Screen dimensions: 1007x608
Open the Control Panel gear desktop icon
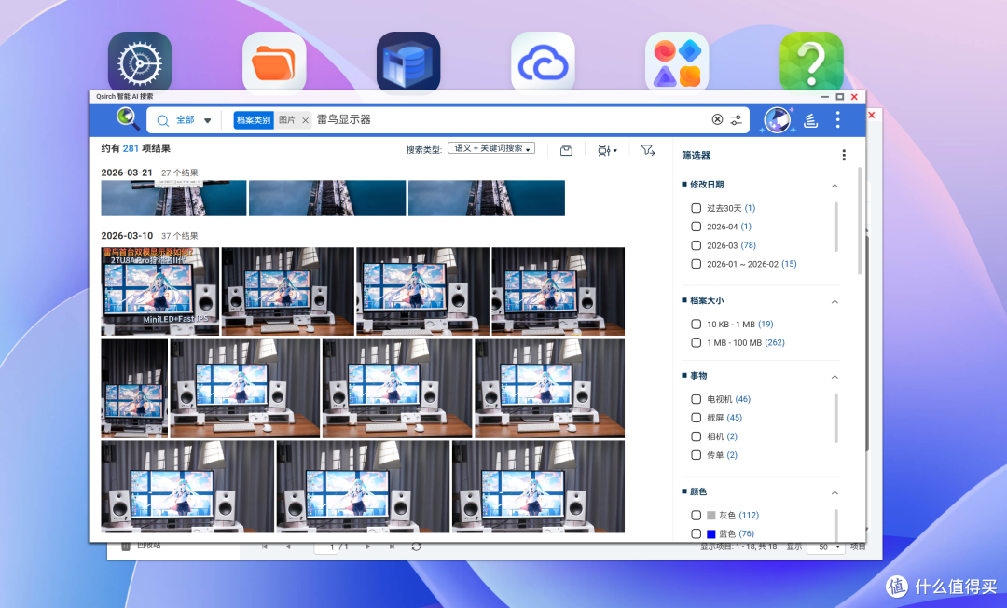(139, 62)
